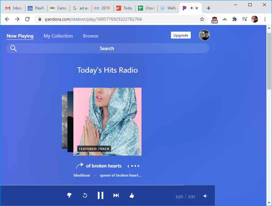Viewport: 272px width, 206px height.
Task: Open Chrome's three-dot menu
Action: tap(265, 19)
